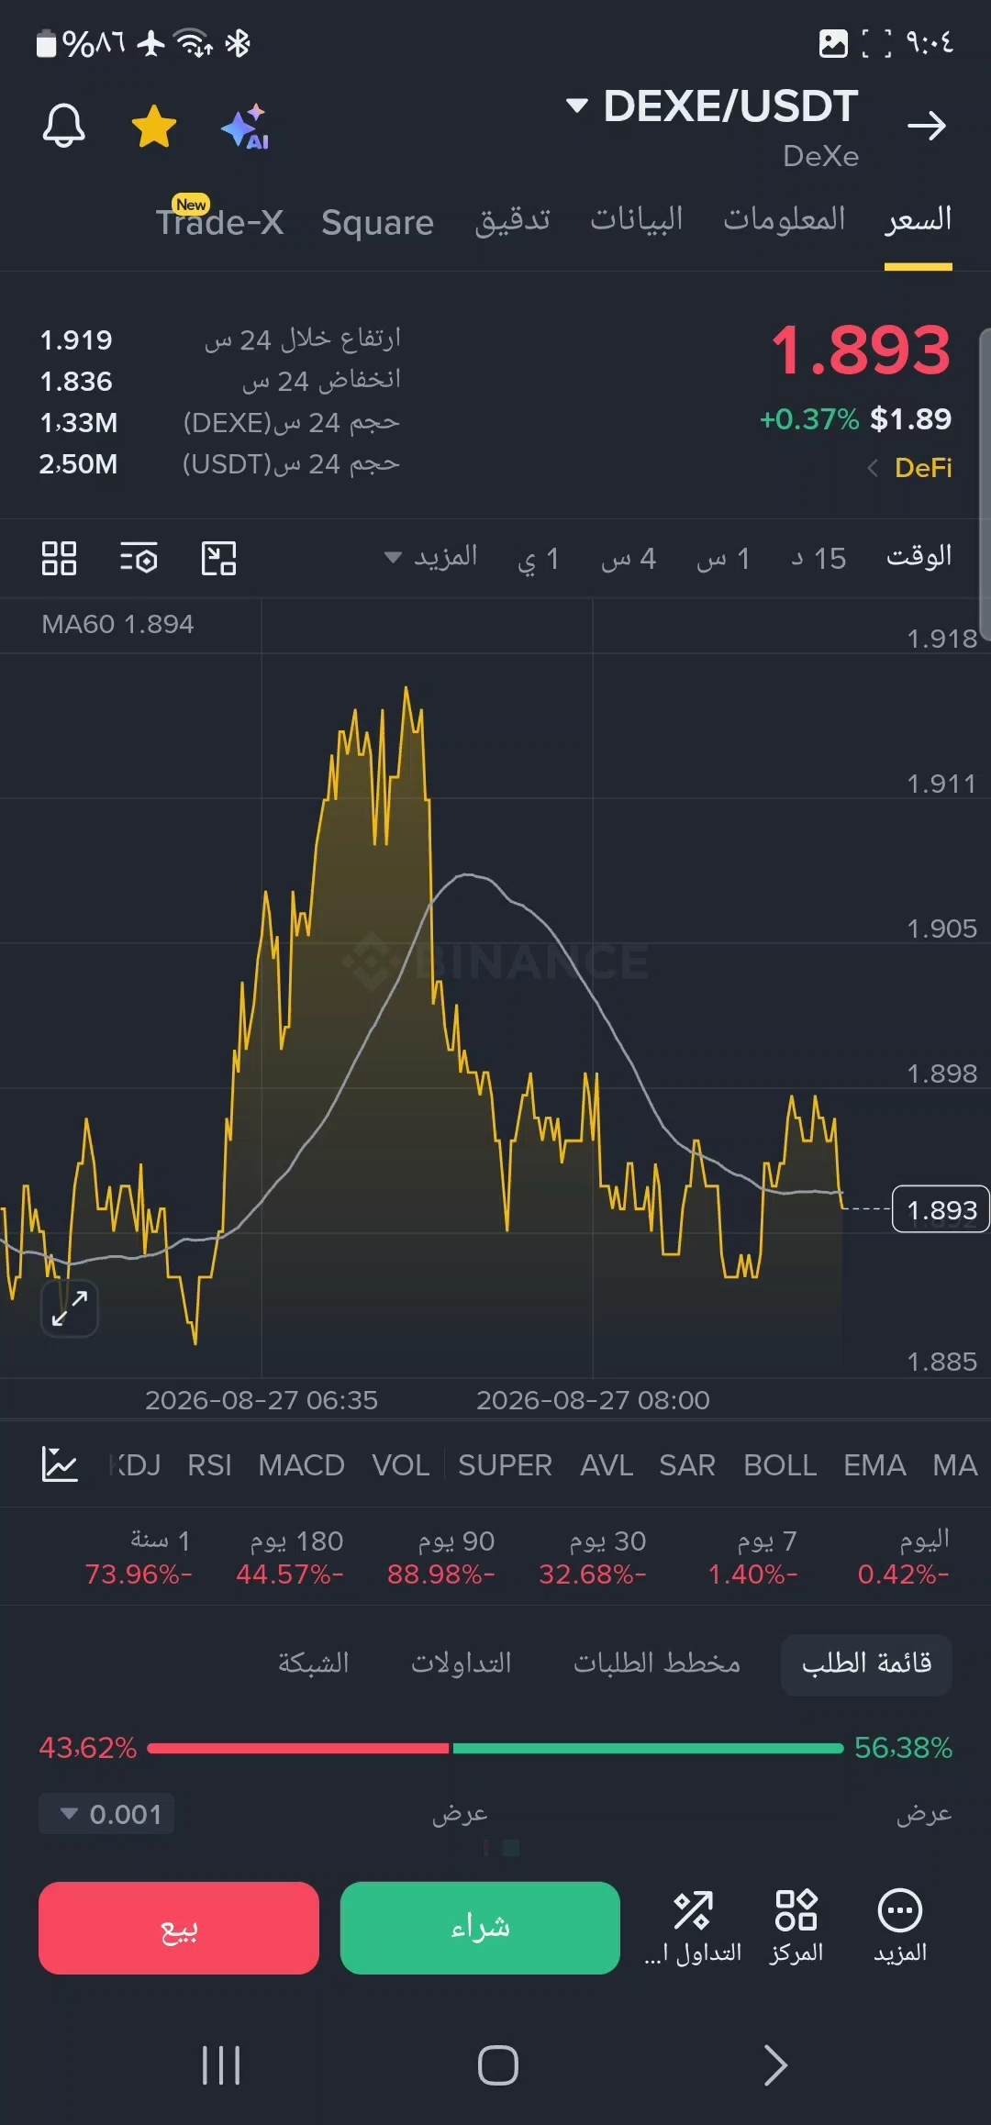Toggle the favorite star for DEXE/USDT
The image size is (991, 2125).
point(154,126)
